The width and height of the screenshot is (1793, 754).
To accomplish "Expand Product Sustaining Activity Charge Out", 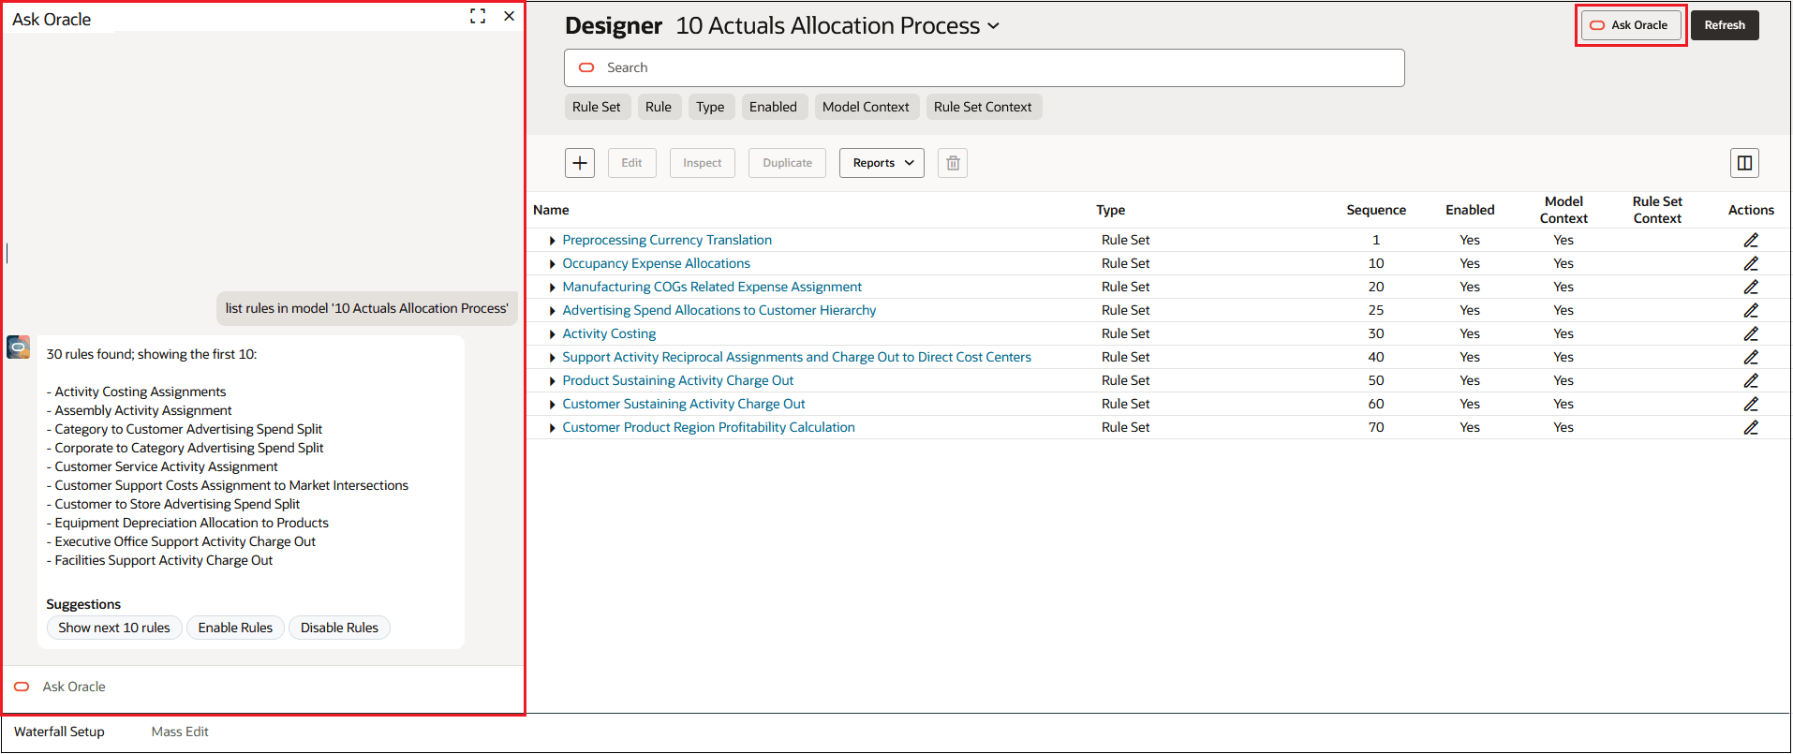I will click(553, 381).
